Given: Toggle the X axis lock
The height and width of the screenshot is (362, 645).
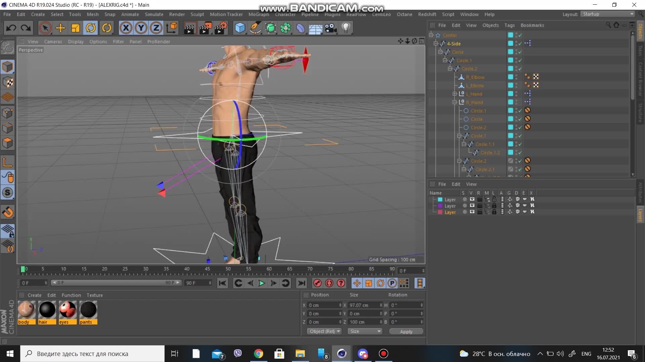Looking at the screenshot, I should click(x=126, y=28).
